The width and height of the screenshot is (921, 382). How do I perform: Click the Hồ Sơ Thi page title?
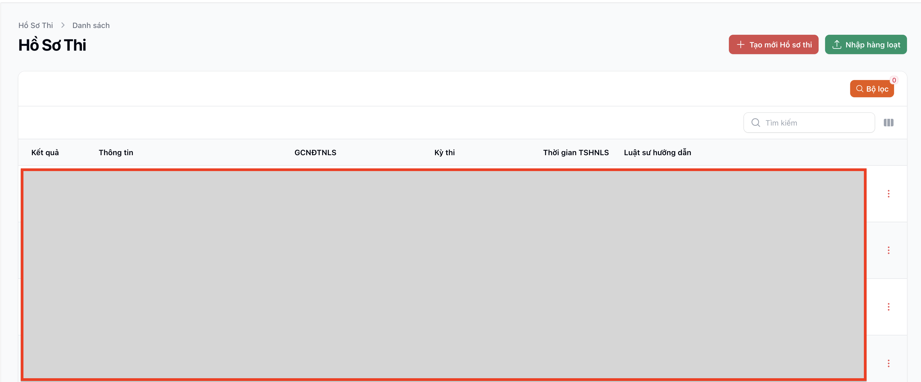[x=52, y=45]
